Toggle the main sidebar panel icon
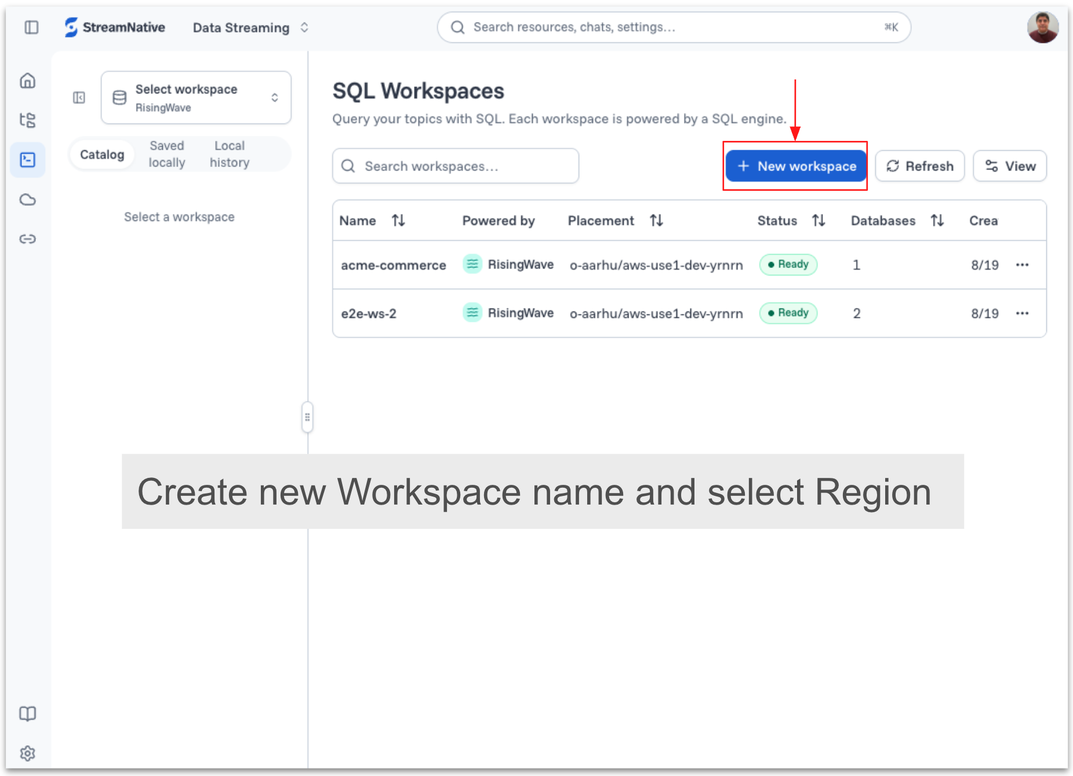The width and height of the screenshot is (1073, 776). click(31, 27)
